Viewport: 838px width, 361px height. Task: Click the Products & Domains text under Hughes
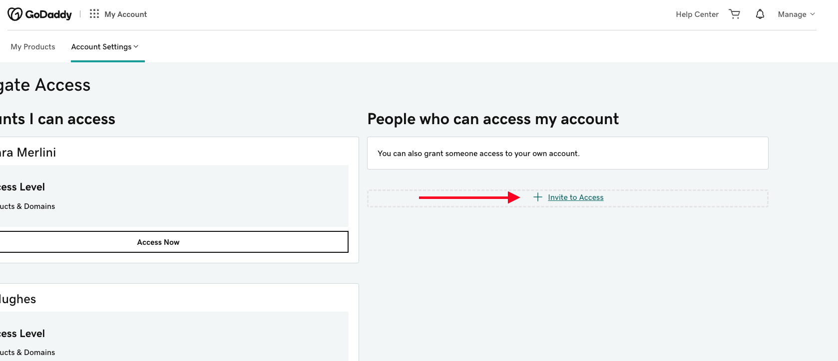coord(27,353)
